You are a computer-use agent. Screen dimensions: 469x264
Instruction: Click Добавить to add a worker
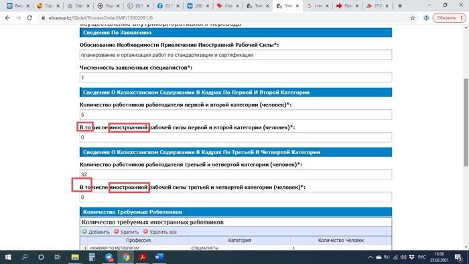[x=99, y=232]
